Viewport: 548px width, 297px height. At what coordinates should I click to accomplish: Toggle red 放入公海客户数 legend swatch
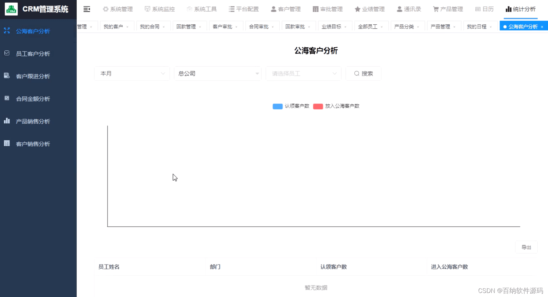pos(318,106)
